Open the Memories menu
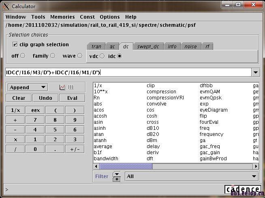The height and width of the screenshot is (198, 265). point(62,17)
